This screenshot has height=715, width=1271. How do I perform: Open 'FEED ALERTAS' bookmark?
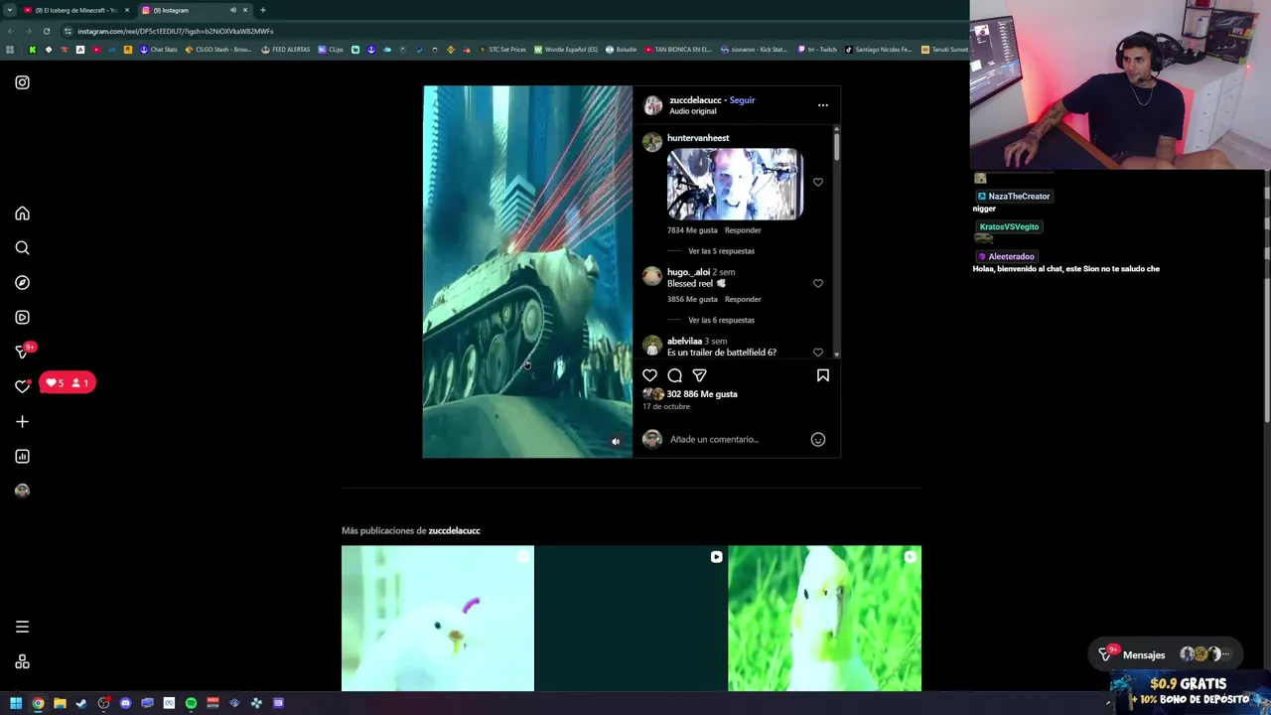(x=286, y=50)
